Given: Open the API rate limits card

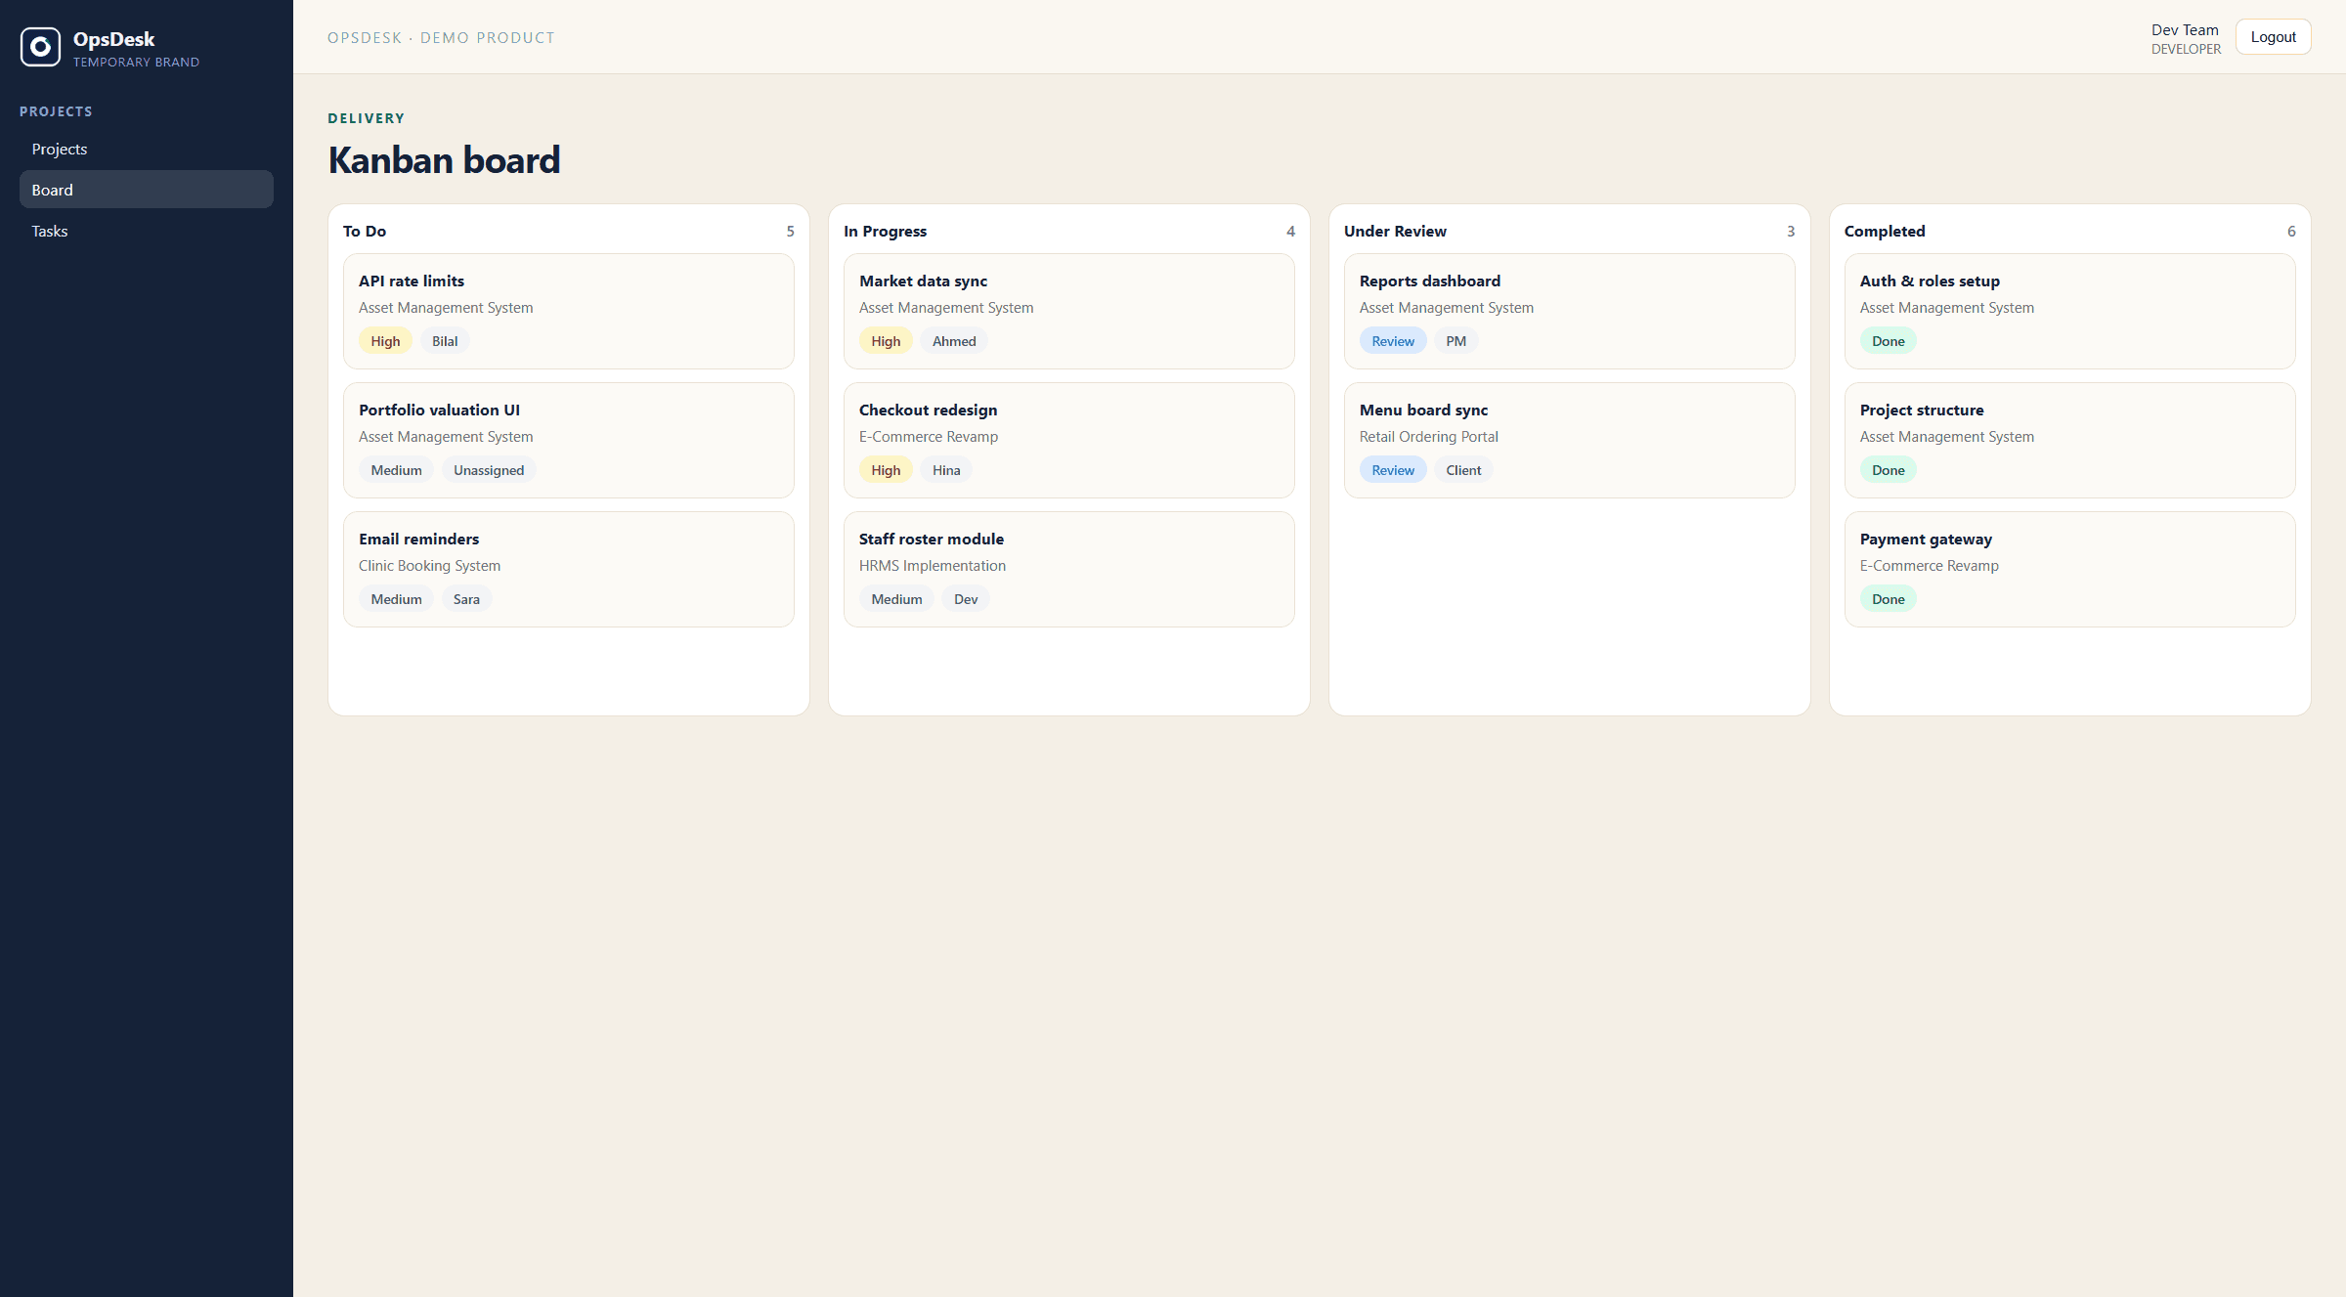Looking at the screenshot, I should click(569, 312).
